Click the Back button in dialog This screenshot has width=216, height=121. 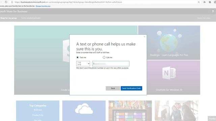coord(113,88)
